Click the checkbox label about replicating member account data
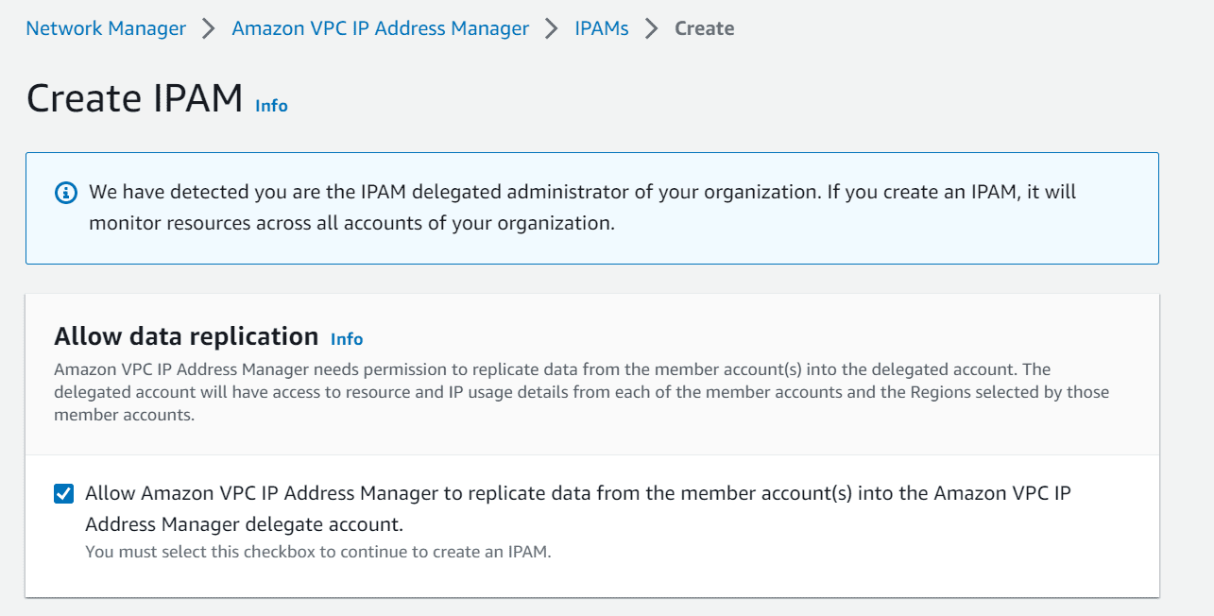The width and height of the screenshot is (1214, 616). click(x=578, y=508)
